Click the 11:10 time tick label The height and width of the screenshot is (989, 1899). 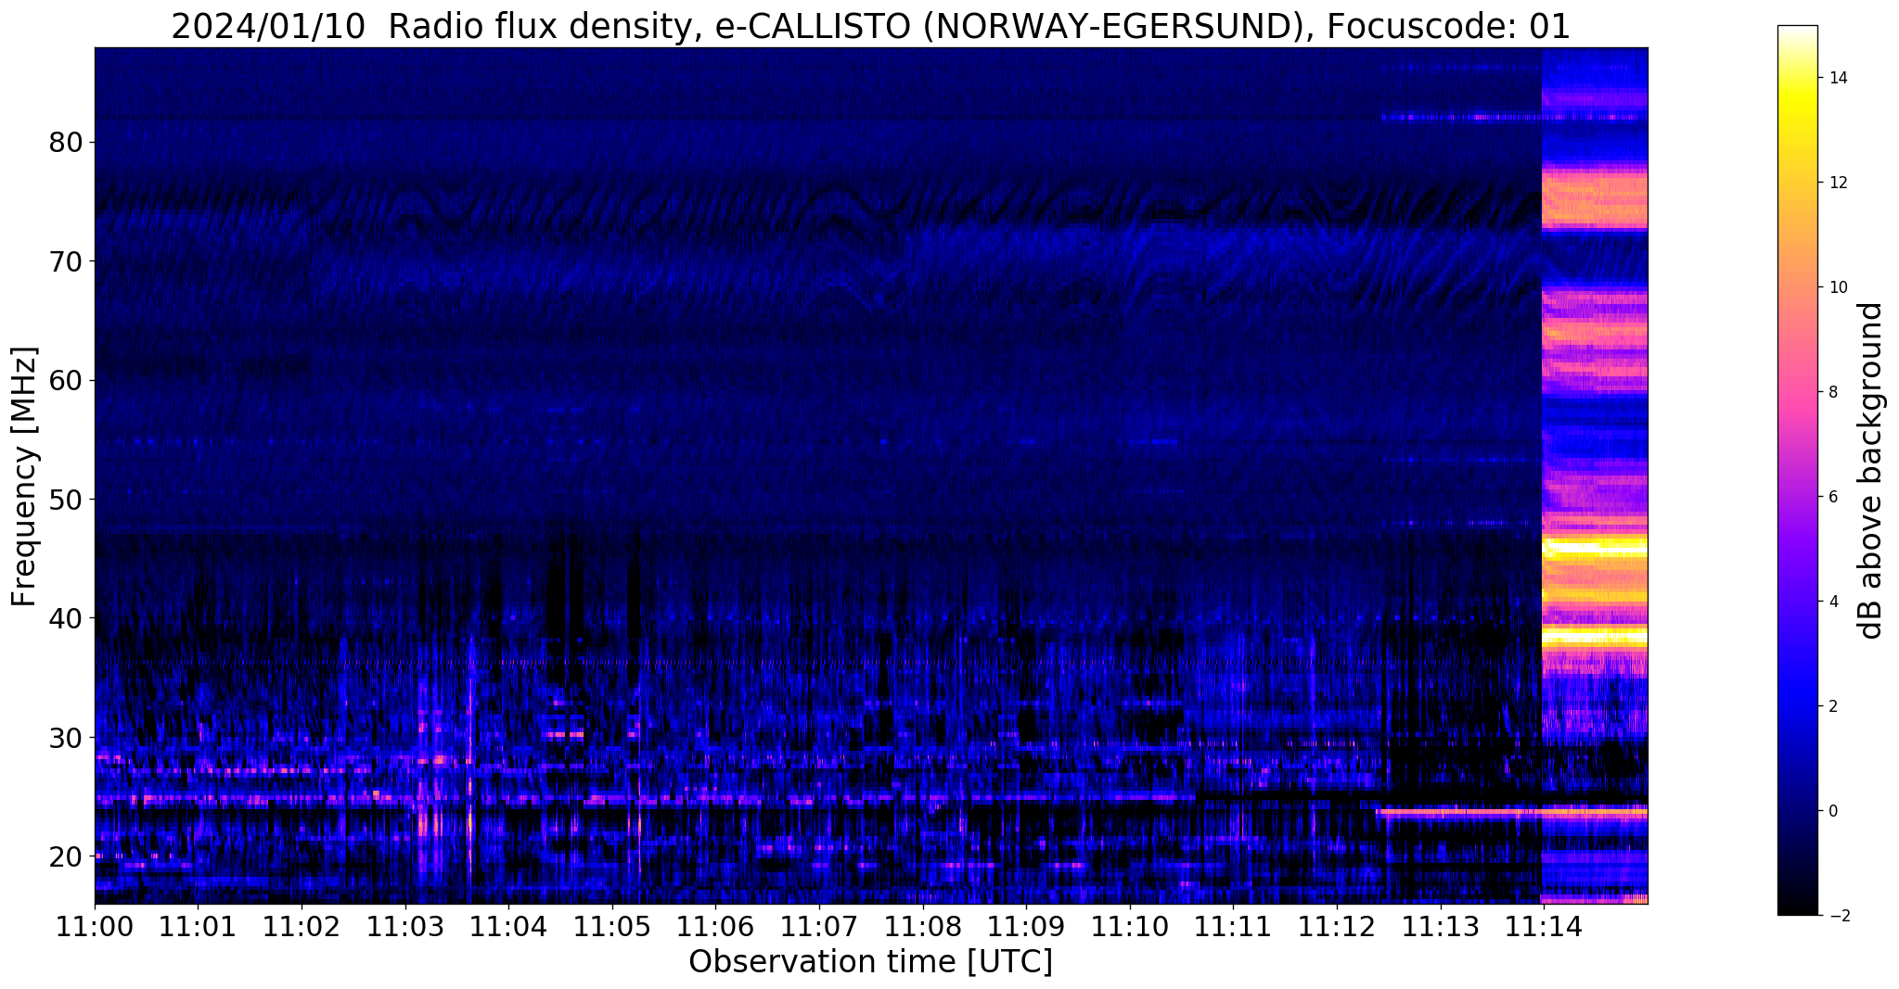[x=1129, y=926]
